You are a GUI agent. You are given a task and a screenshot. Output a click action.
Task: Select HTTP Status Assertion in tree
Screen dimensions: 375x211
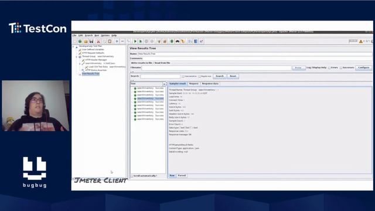96,70
